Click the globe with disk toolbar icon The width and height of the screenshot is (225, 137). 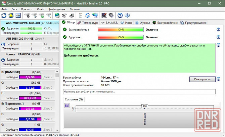[57, 15]
